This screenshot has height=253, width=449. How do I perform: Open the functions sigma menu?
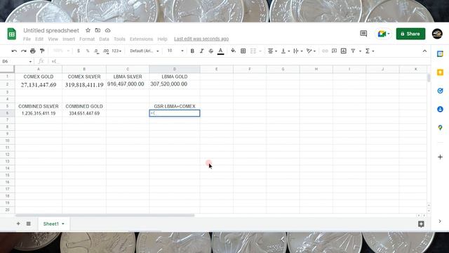point(370,51)
